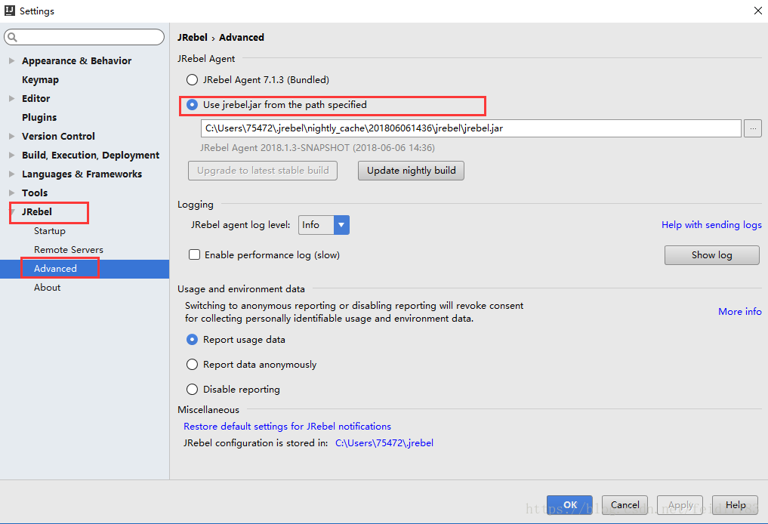Click Update nightly build button

pos(411,171)
